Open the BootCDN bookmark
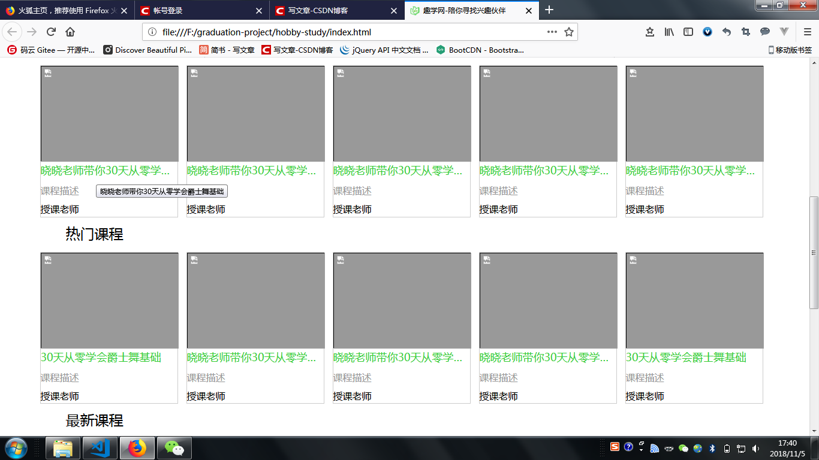The height and width of the screenshot is (460, 819). (x=480, y=50)
